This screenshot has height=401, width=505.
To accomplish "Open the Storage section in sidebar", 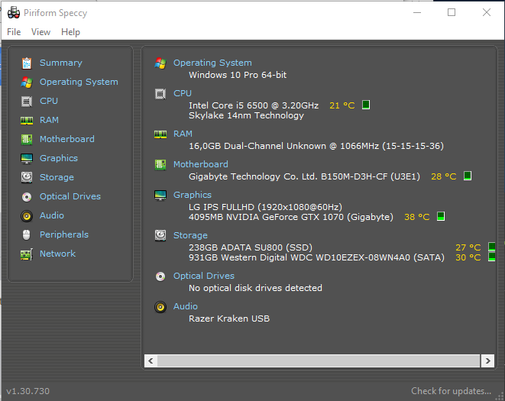I will tap(57, 177).
